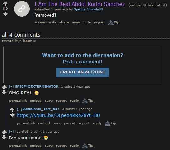Viewport: 170px width, 150px height.
Task: Open the youtu.be link in the reply
Action: 58,115
